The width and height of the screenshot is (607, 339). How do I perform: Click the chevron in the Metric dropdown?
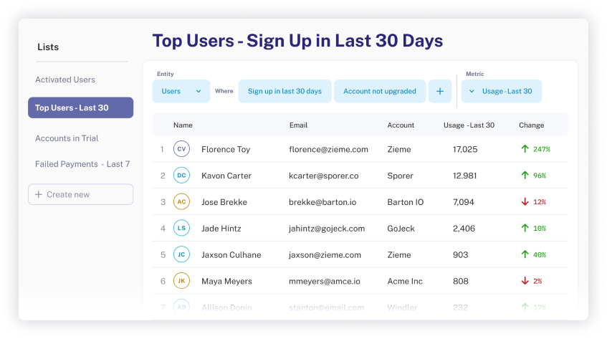[472, 91]
